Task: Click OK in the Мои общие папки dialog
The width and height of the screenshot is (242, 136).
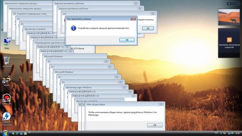Action: 155,125
